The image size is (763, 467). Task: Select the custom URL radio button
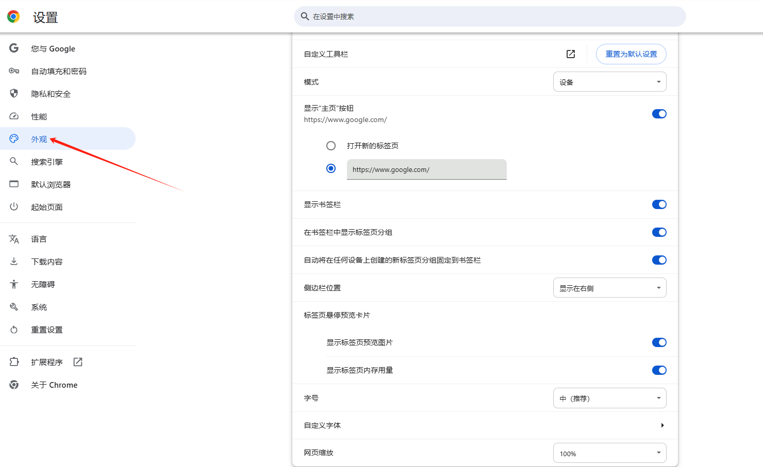[x=331, y=168]
